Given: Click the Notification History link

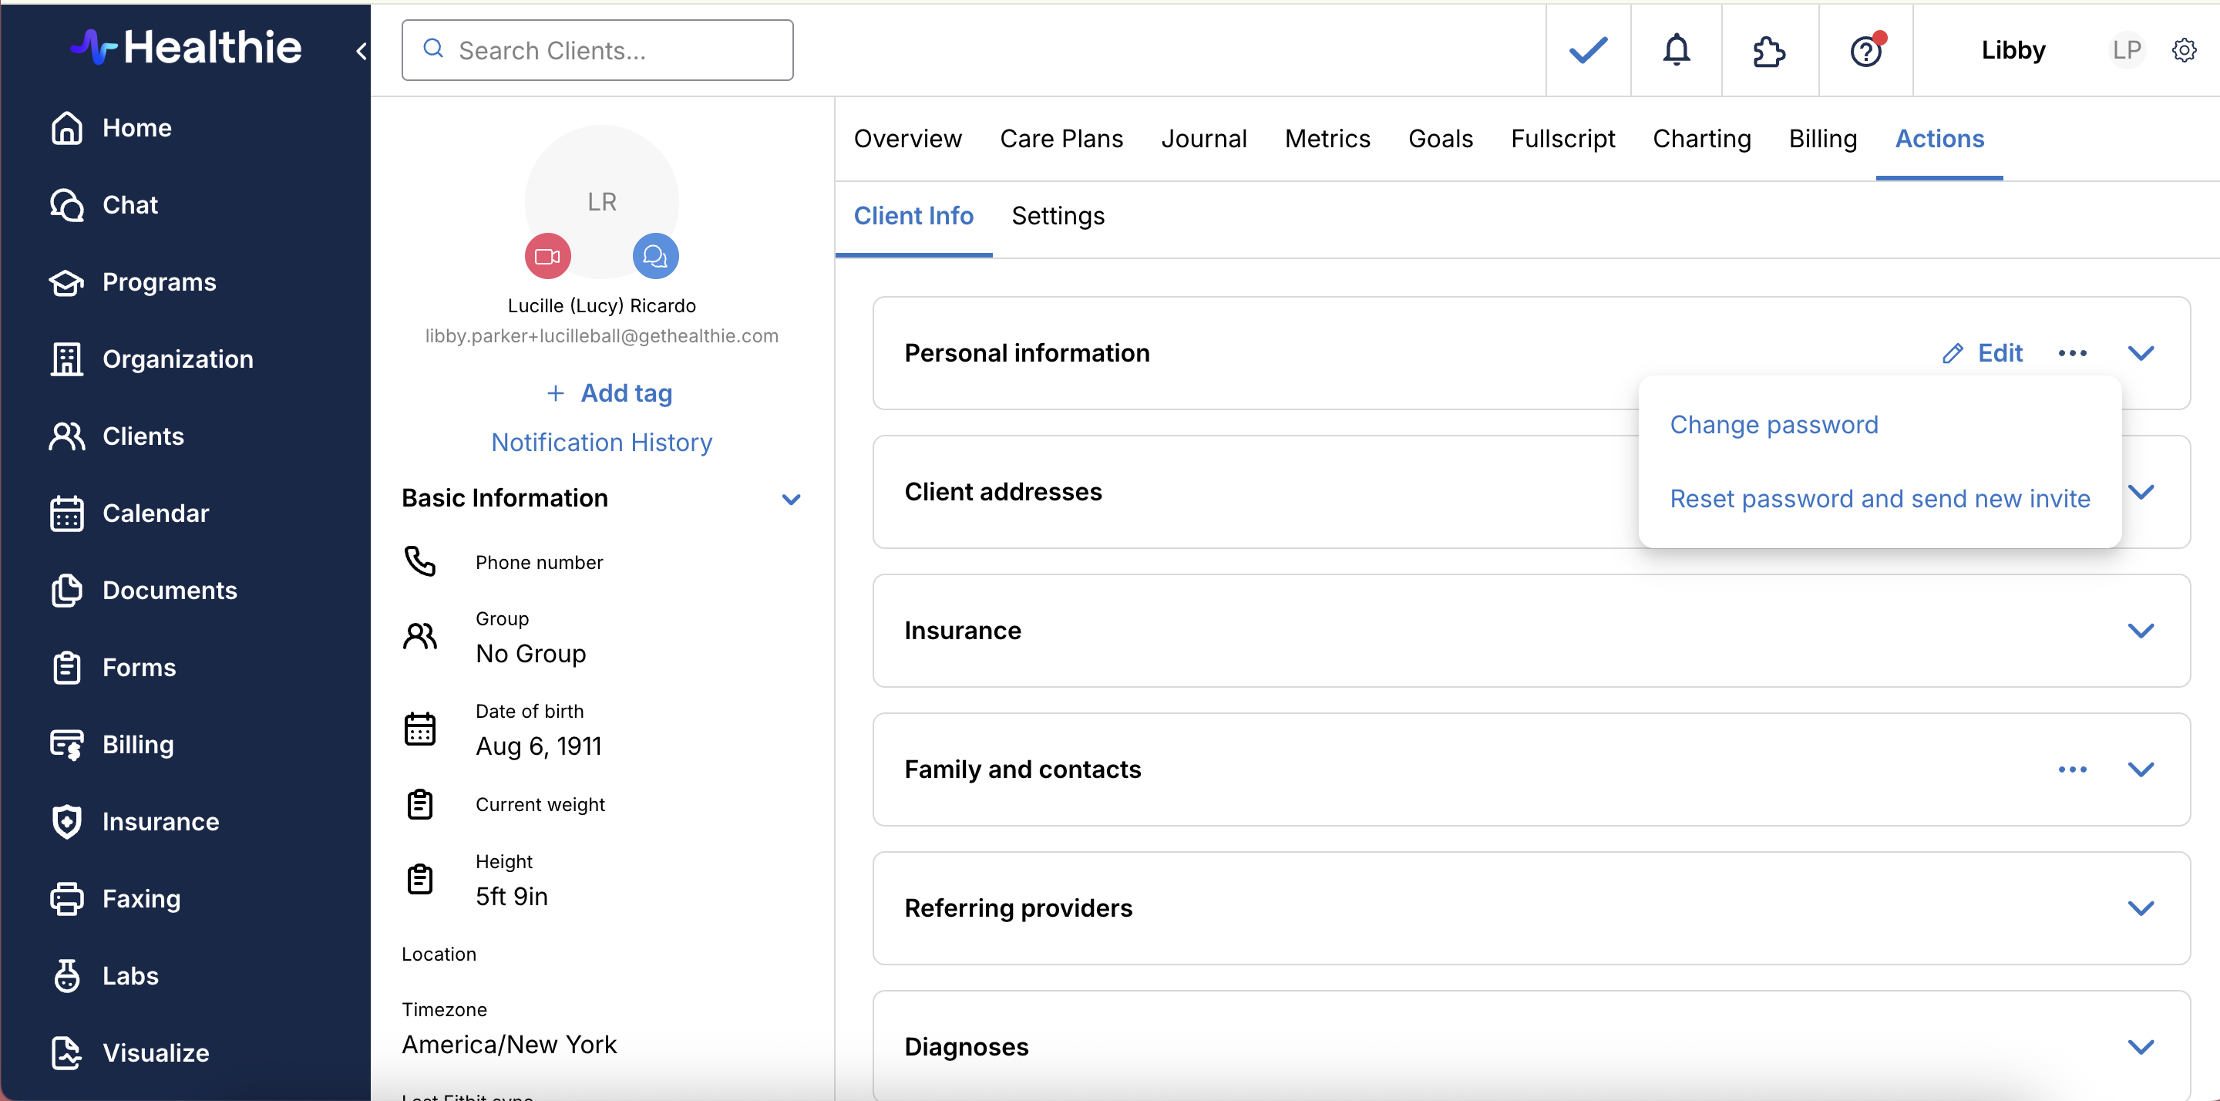Looking at the screenshot, I should 601,443.
